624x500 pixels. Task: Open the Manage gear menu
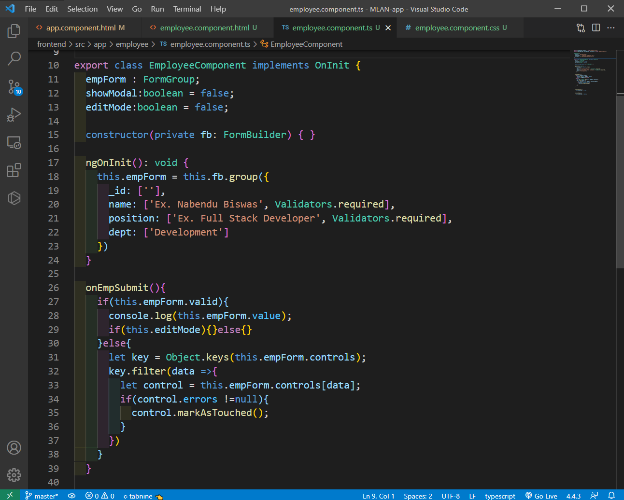click(x=14, y=475)
